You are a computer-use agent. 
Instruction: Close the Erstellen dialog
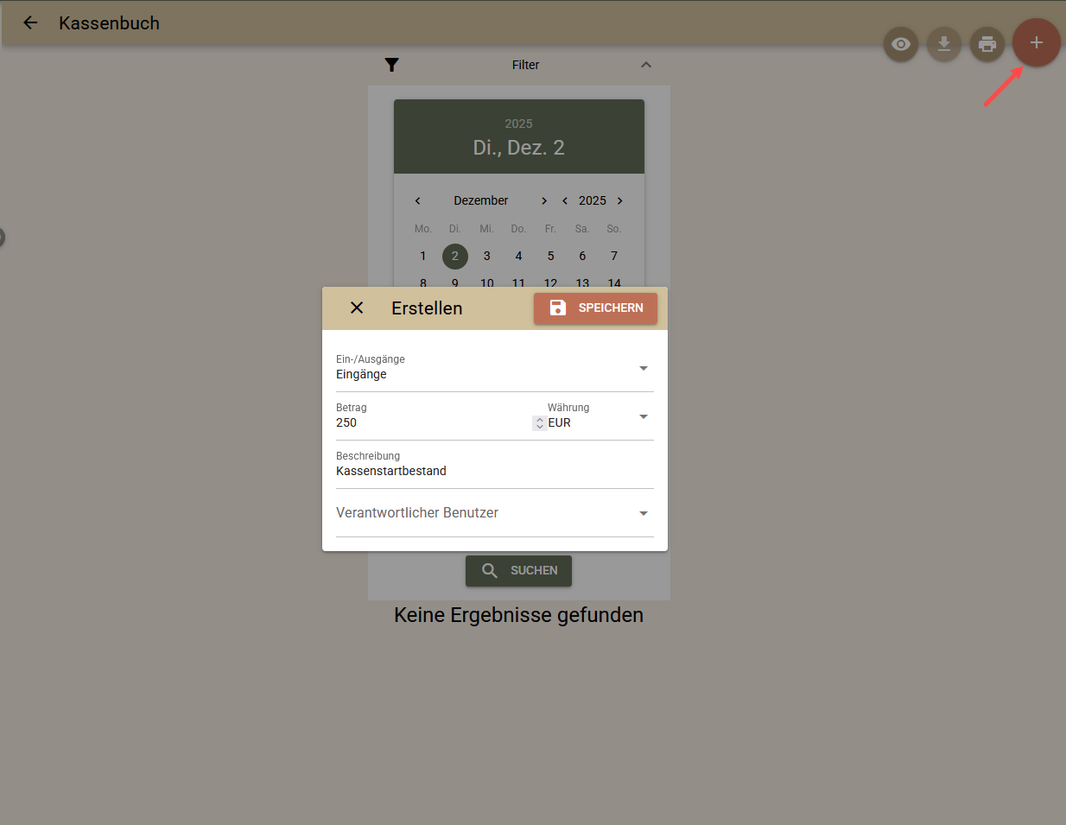pos(357,308)
